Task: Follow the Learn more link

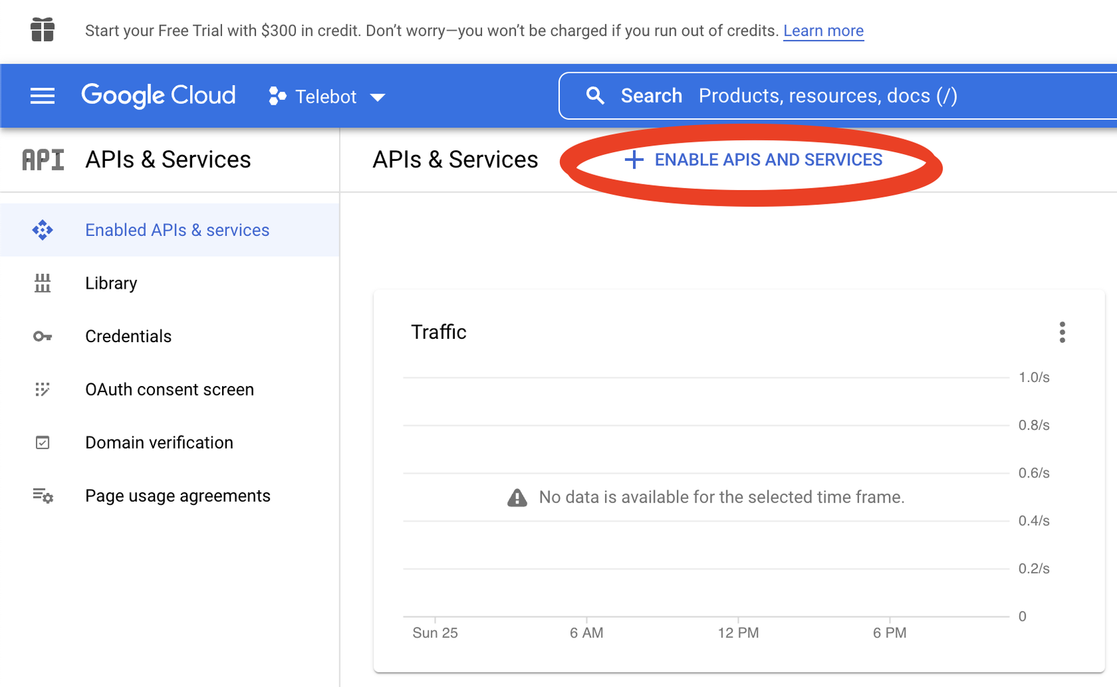Action: pyautogui.click(x=823, y=30)
